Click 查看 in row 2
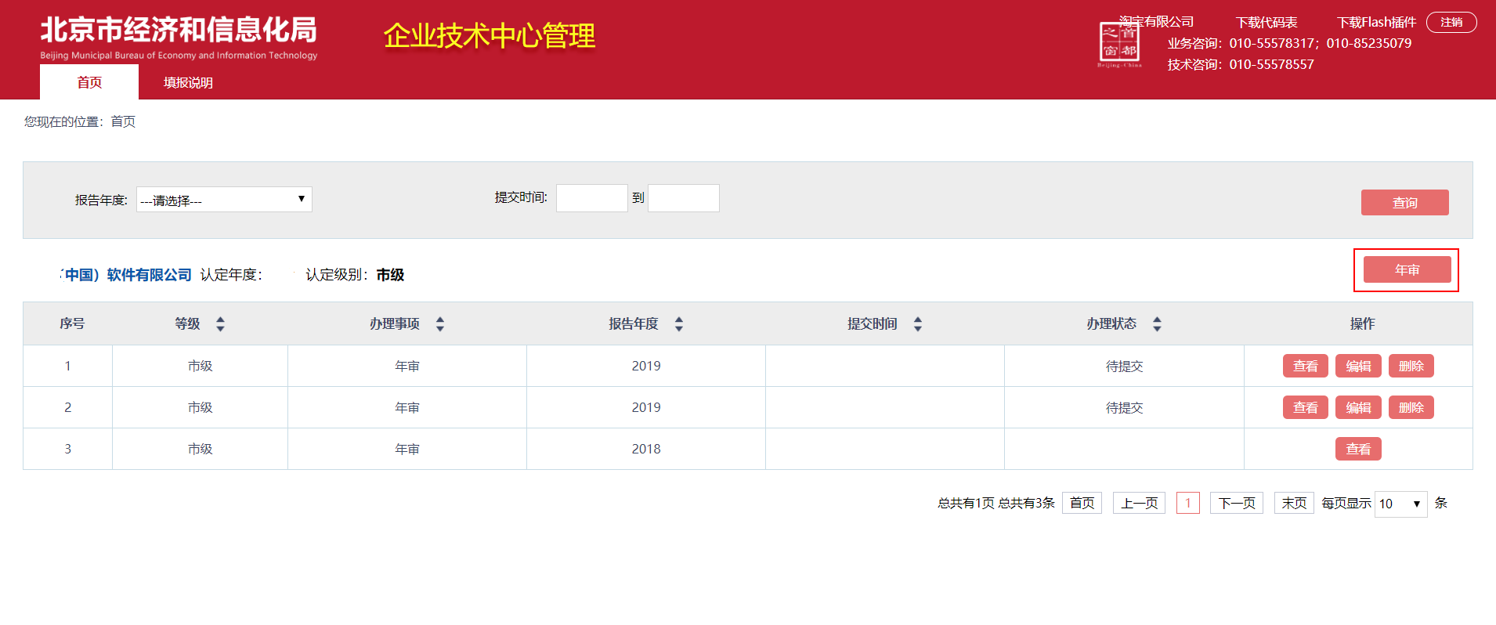The image size is (1496, 625). point(1305,407)
